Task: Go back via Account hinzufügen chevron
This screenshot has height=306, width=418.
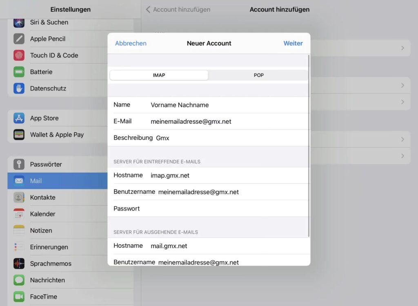Action: (148, 9)
